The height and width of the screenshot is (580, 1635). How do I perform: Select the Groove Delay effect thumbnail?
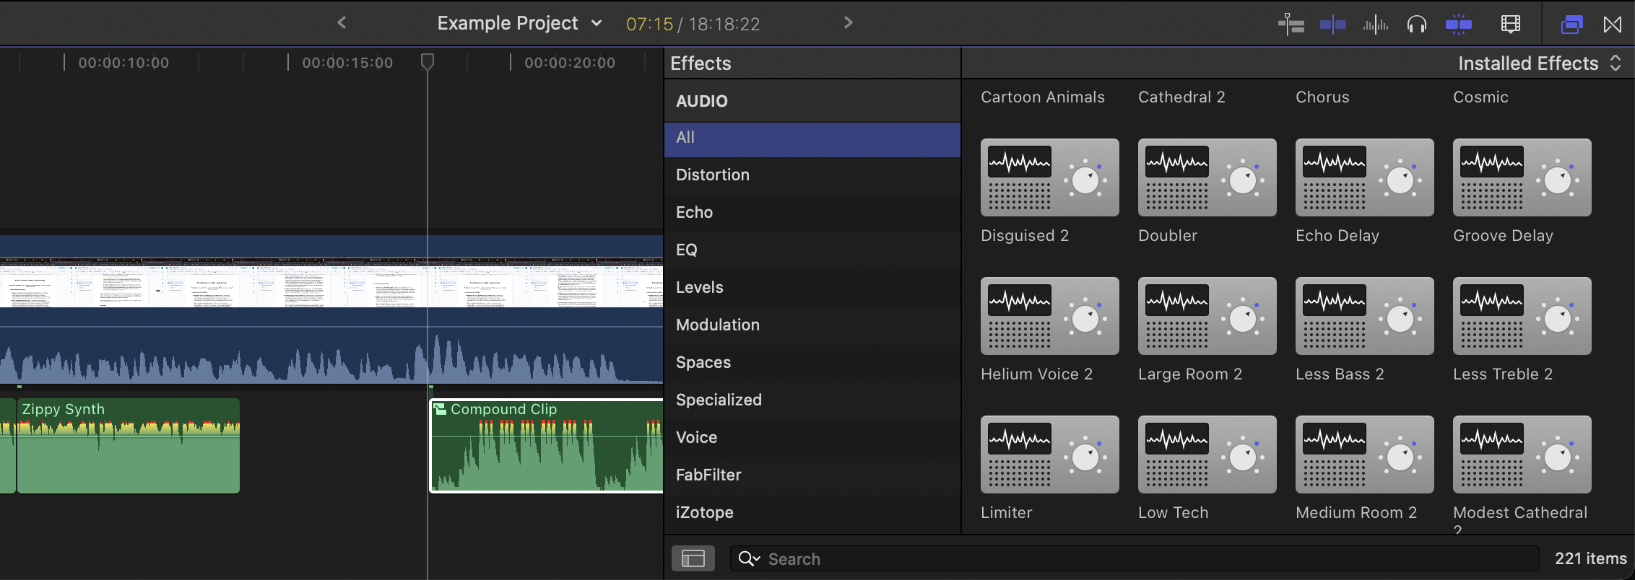1522,177
